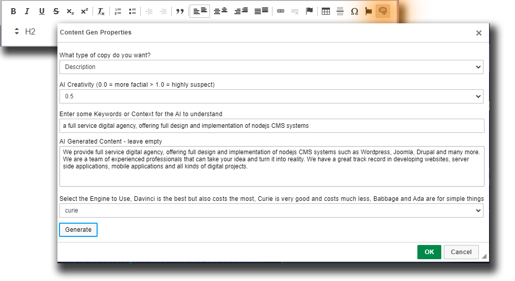This screenshot has height=281, width=515.
Task: Toggle align left text alignment
Action: pos(199,11)
